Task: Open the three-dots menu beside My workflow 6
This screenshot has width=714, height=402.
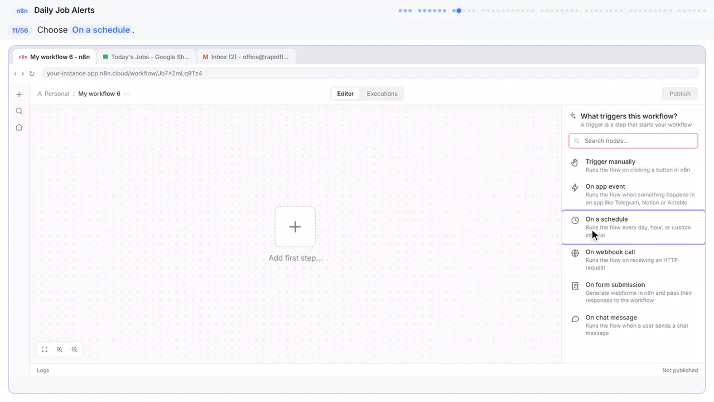Action: 127,94
